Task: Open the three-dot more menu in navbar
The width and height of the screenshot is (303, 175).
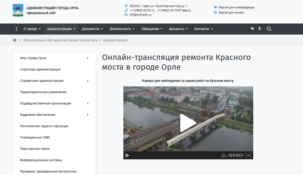Action: click(17, 29)
